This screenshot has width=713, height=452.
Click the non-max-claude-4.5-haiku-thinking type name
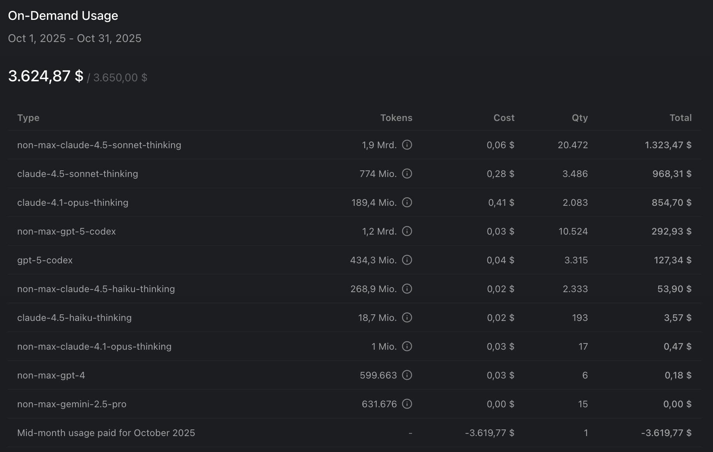[96, 289]
